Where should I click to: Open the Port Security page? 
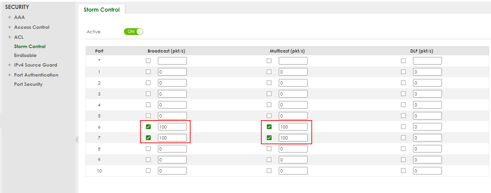(28, 84)
